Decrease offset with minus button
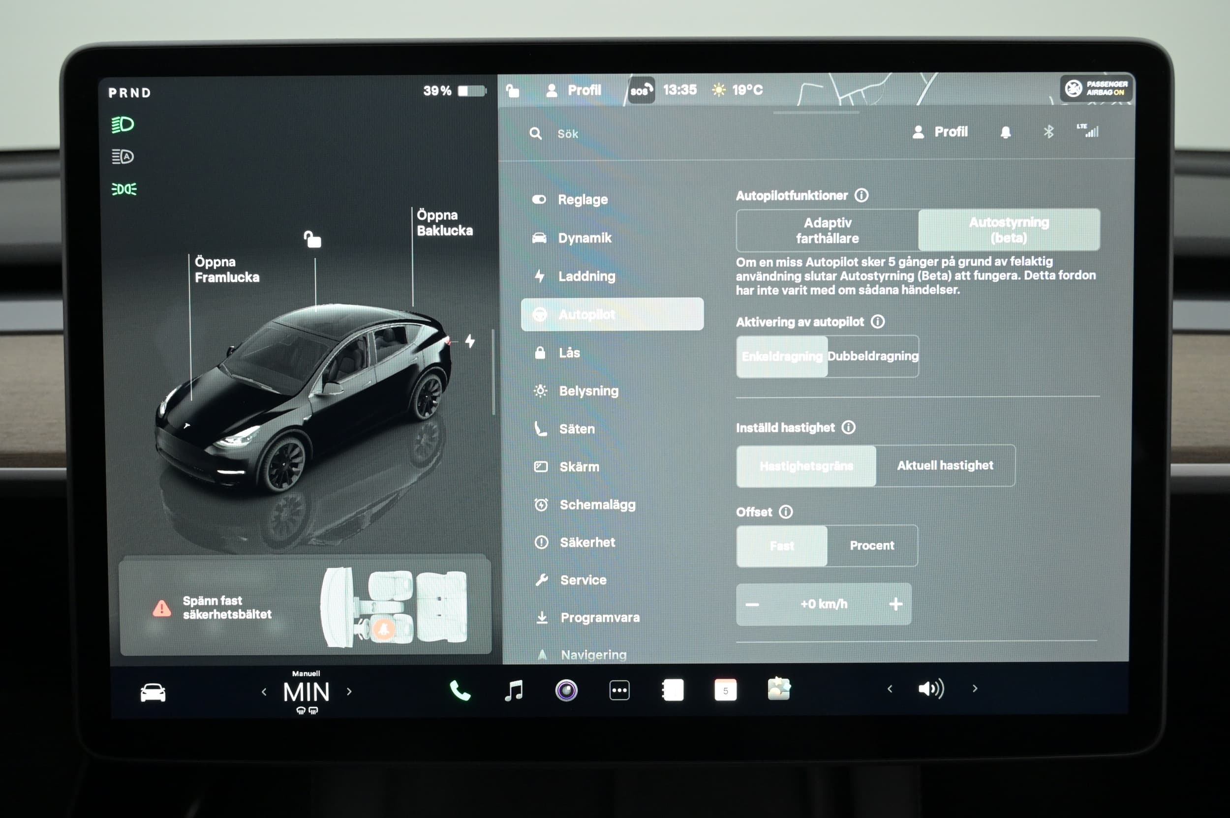 (752, 605)
